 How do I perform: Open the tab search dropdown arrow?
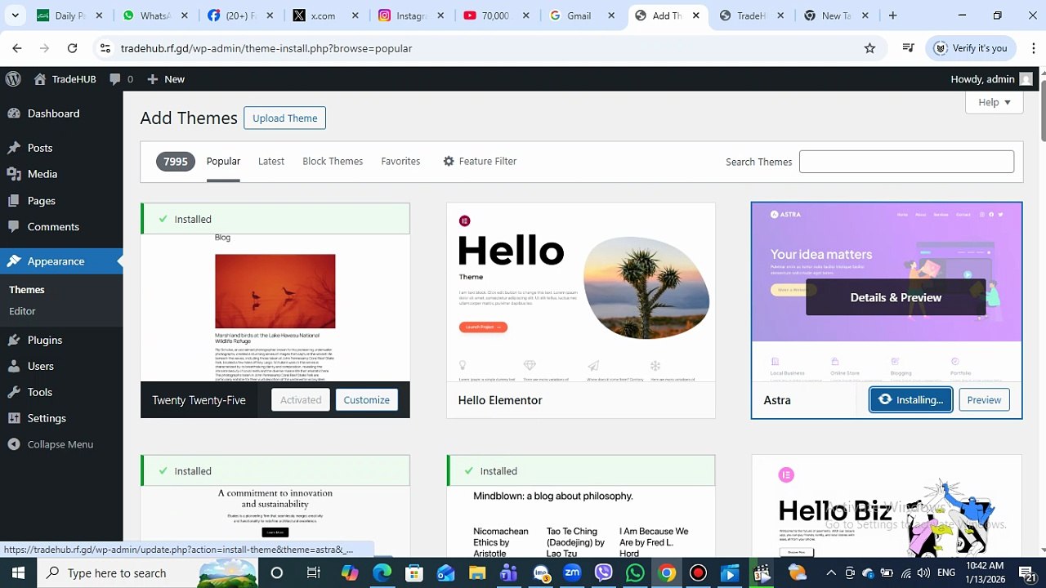click(15, 16)
